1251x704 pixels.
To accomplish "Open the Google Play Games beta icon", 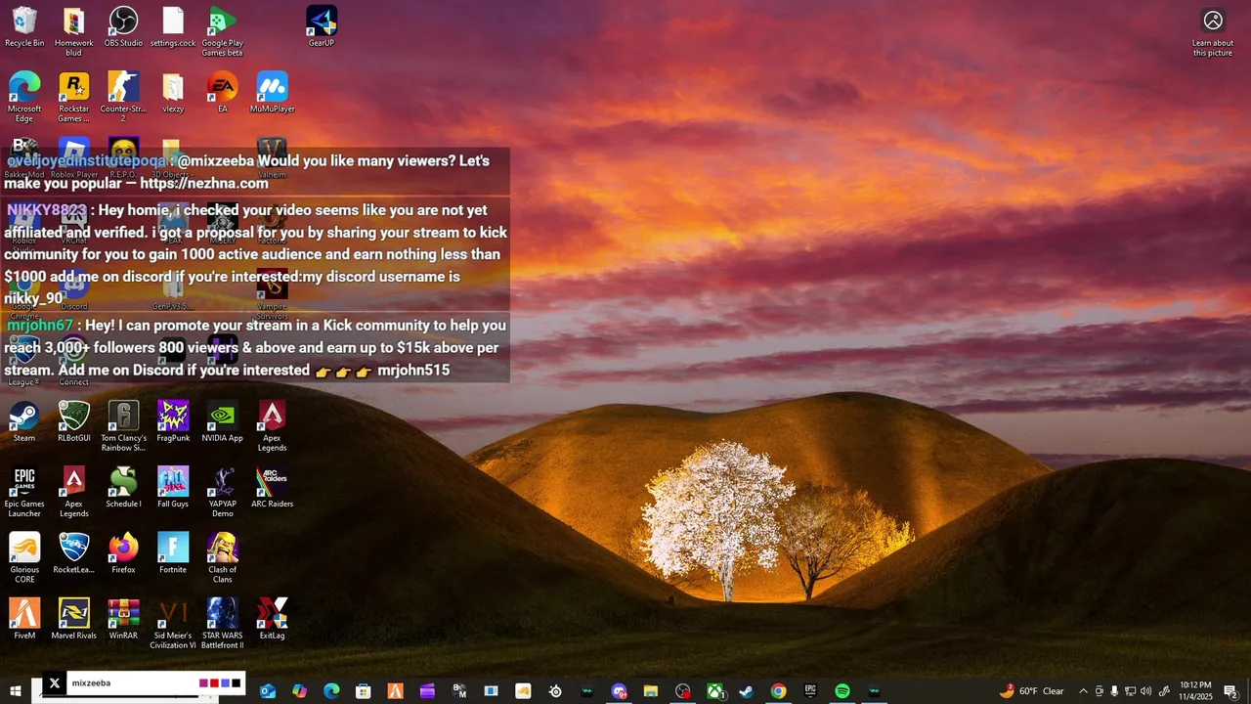I will click(222, 31).
